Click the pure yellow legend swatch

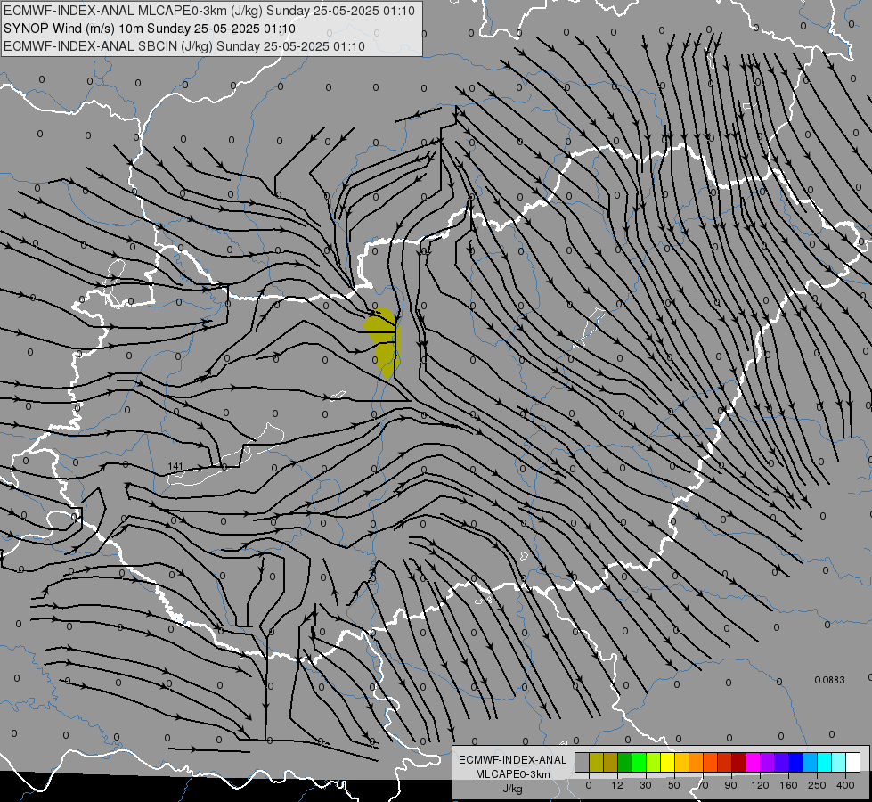click(668, 762)
